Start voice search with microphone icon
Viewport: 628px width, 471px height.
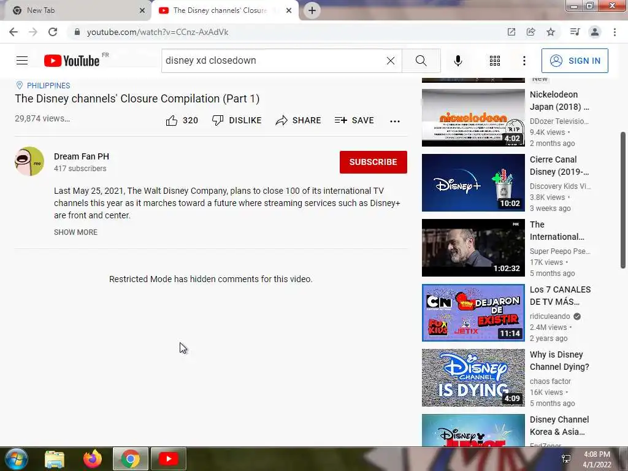pyautogui.click(x=458, y=61)
